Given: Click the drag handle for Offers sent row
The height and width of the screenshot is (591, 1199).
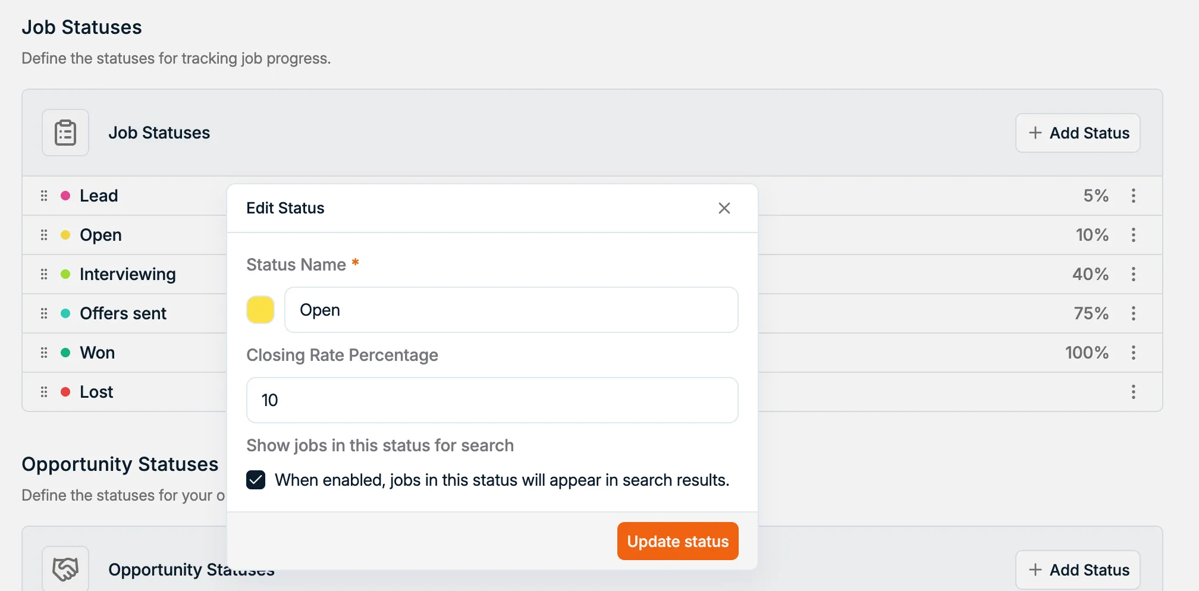Looking at the screenshot, I should click(x=44, y=313).
